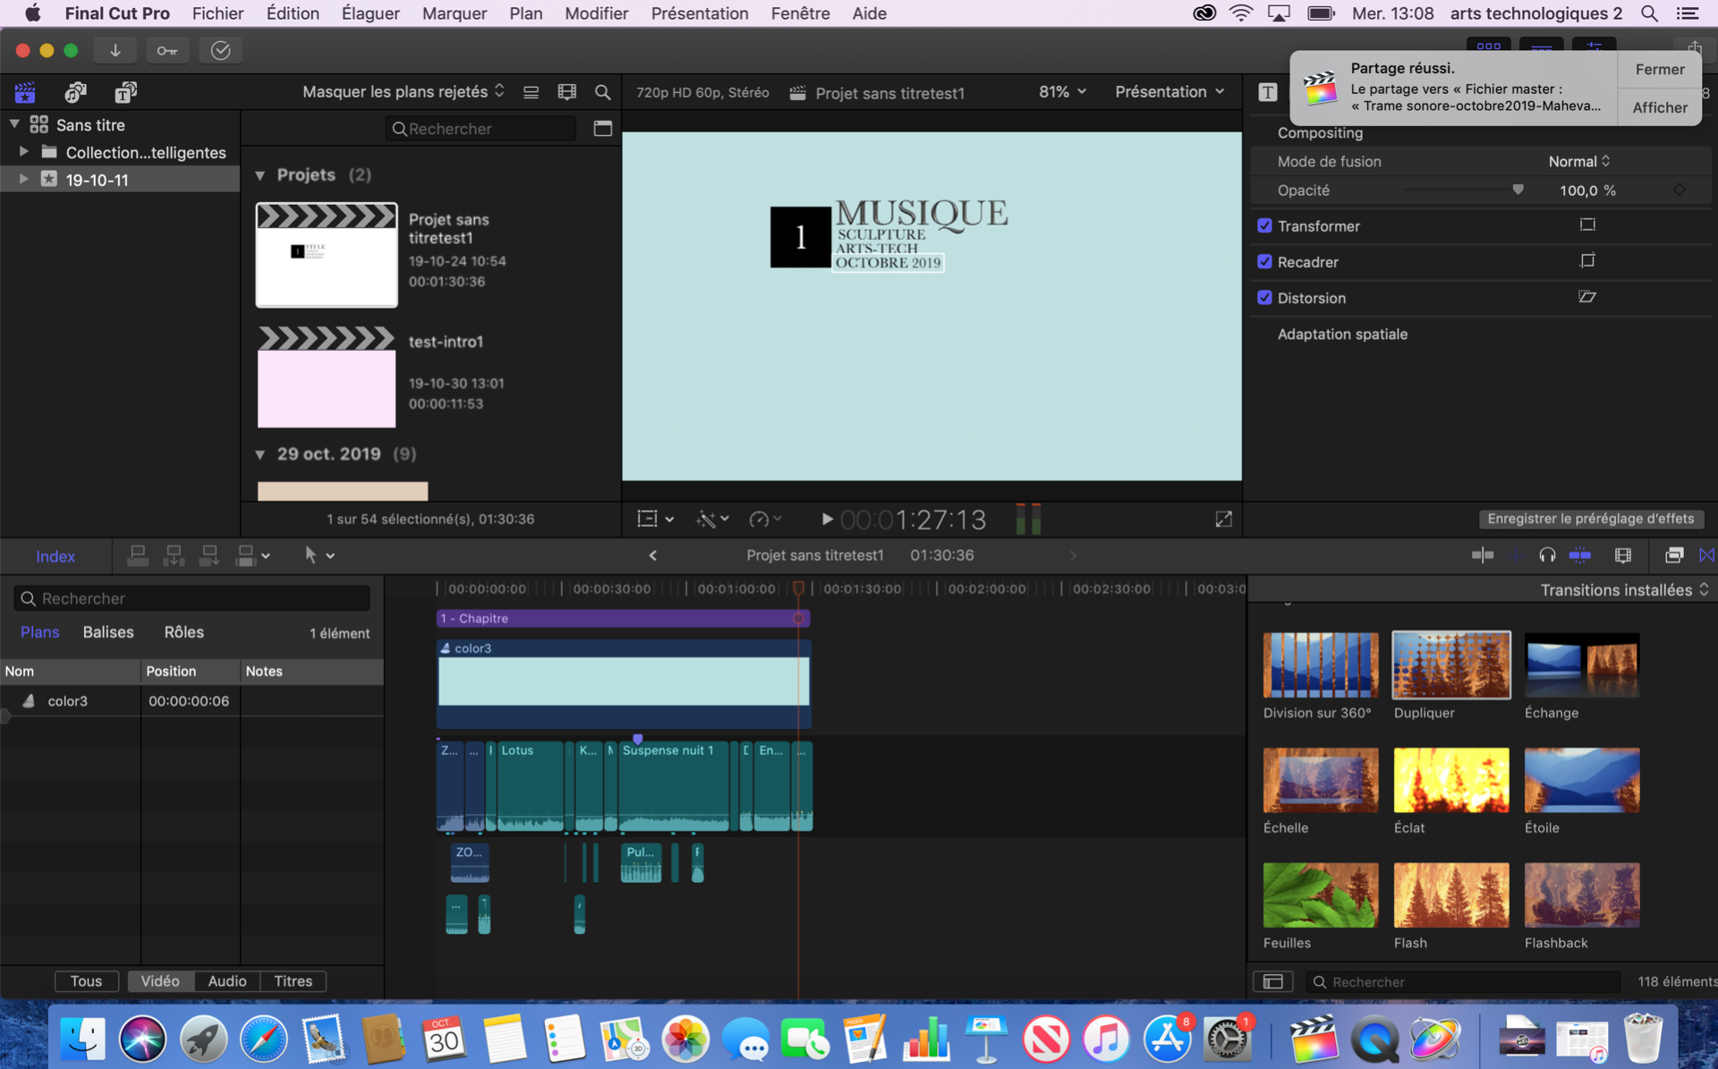
Task: Click Enregistrer le préréglage d'effets button
Action: 1591,519
